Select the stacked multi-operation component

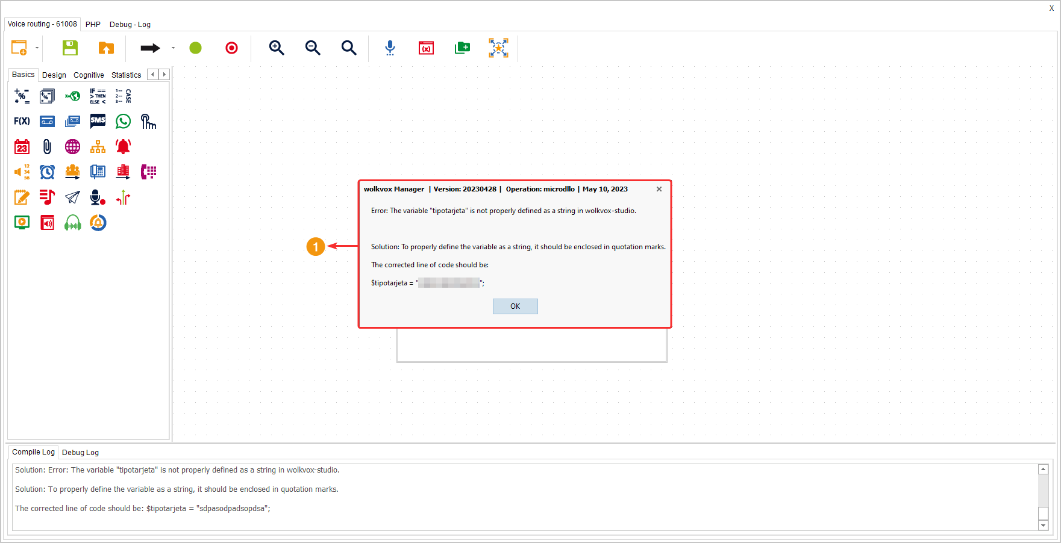tap(47, 96)
